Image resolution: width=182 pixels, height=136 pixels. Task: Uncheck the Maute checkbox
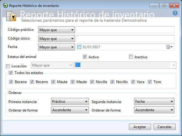[73, 82]
